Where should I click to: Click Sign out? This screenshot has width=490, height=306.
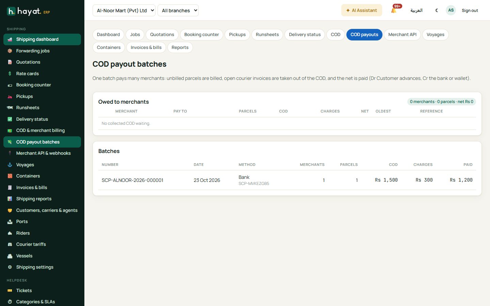470,10
